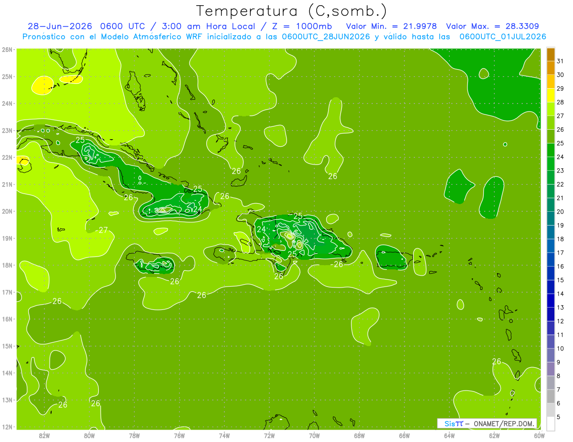Click the '0600UTC_01JUL2026' valid-until timestamp
573x442 pixels.
(503, 37)
